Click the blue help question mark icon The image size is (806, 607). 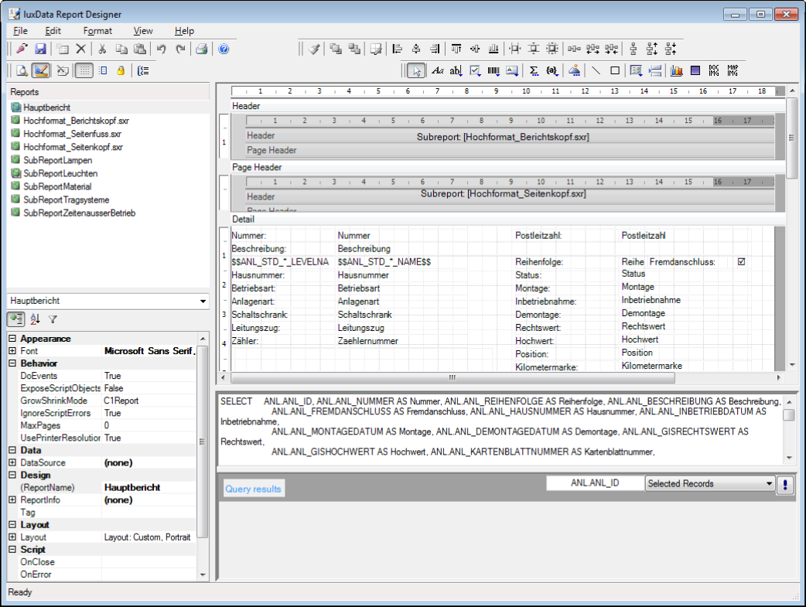tap(224, 49)
